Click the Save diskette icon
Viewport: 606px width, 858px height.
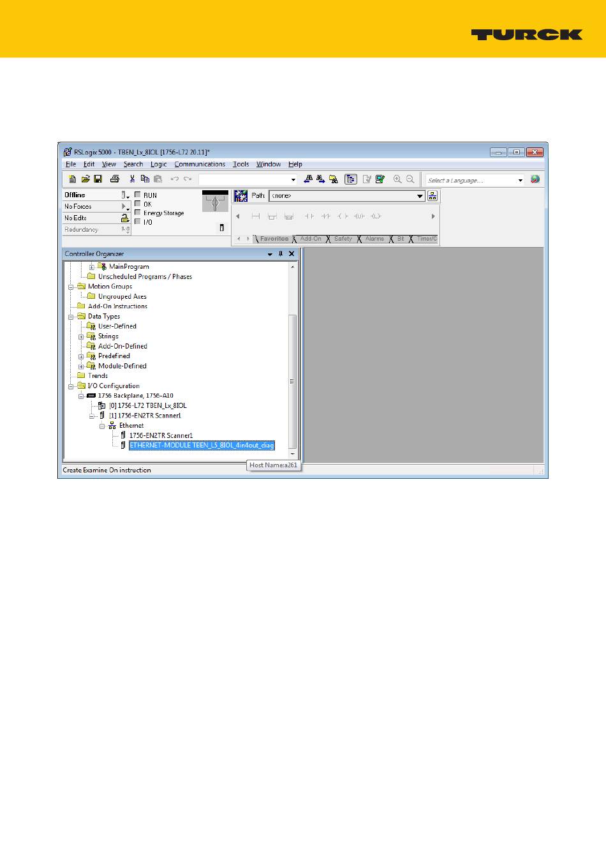coord(98,179)
